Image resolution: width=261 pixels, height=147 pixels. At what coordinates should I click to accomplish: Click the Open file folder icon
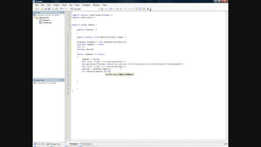(x=42, y=9)
